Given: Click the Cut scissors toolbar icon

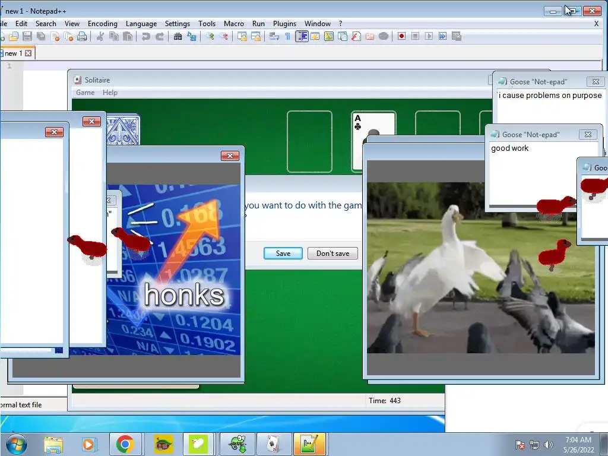Looking at the screenshot, I should (100, 36).
